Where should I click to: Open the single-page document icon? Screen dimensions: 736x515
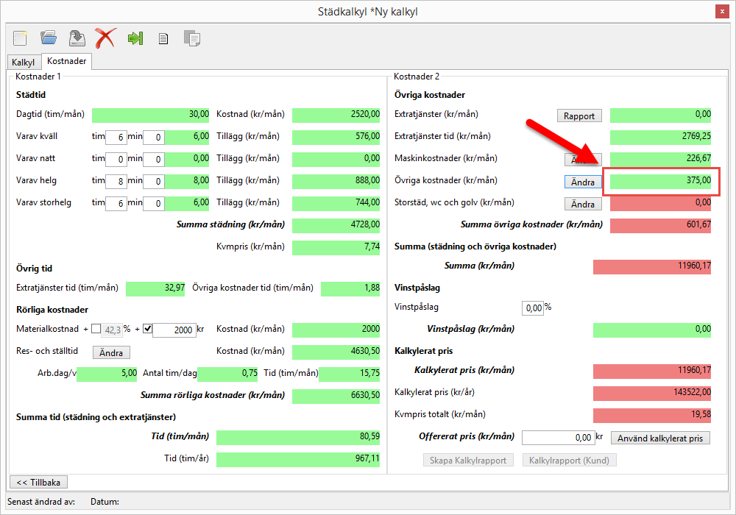click(163, 38)
